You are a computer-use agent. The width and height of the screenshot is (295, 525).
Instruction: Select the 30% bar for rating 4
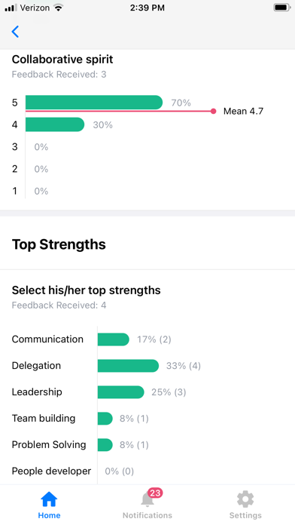point(55,124)
